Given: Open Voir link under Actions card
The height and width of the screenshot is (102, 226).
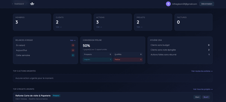Looking at the screenshot, I should tap(99, 27).
